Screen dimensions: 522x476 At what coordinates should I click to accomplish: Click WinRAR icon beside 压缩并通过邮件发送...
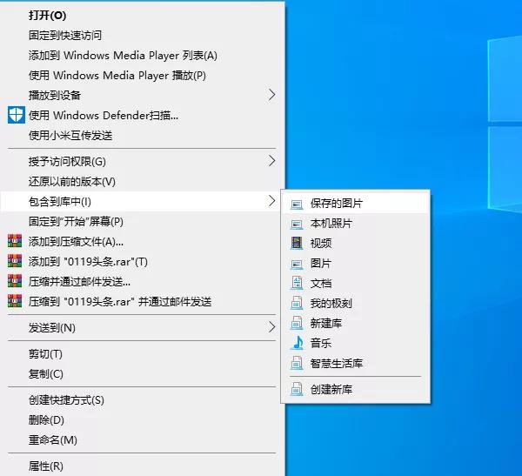click(x=15, y=281)
